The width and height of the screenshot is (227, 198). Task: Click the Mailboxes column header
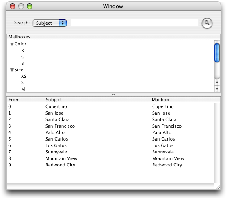110,37
